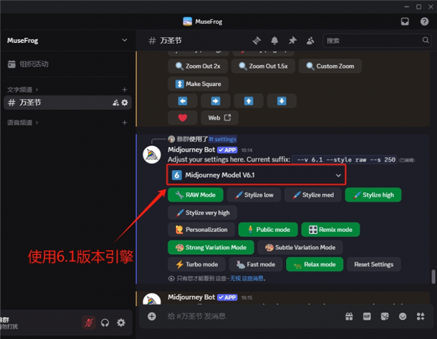Show the member list
The image size is (437, 339).
310,40
